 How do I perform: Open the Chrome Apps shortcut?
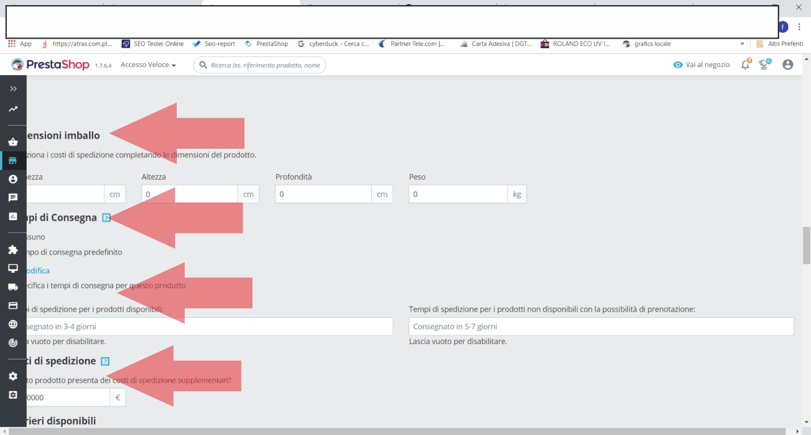(20, 44)
